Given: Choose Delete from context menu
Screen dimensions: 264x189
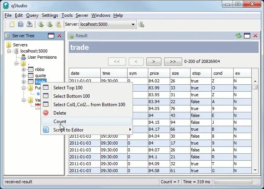Looking at the screenshot, I should point(86,113).
